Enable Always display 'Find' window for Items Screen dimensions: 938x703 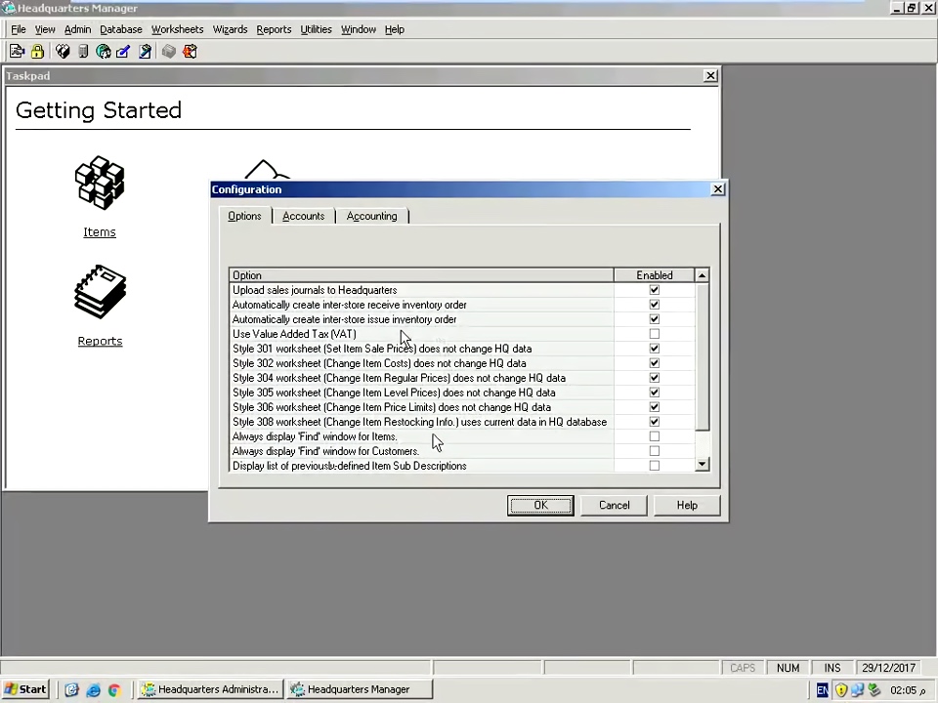coord(655,436)
